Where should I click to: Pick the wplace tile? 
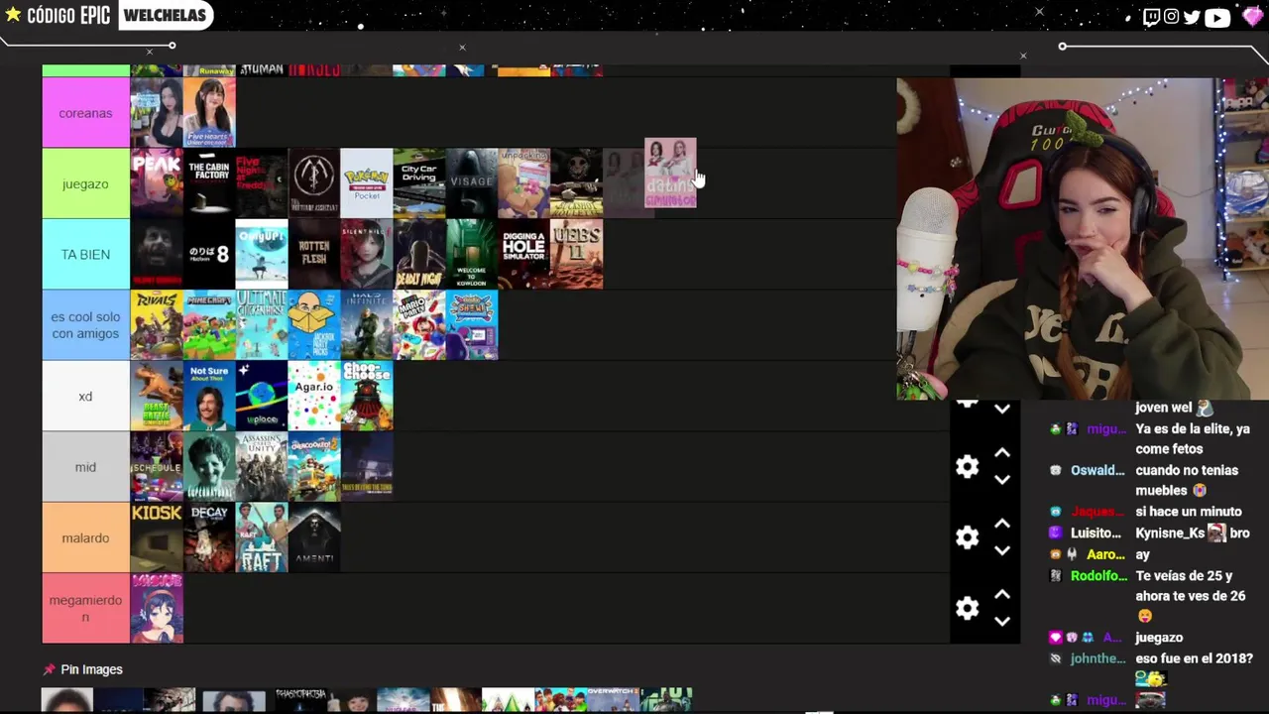click(x=262, y=396)
